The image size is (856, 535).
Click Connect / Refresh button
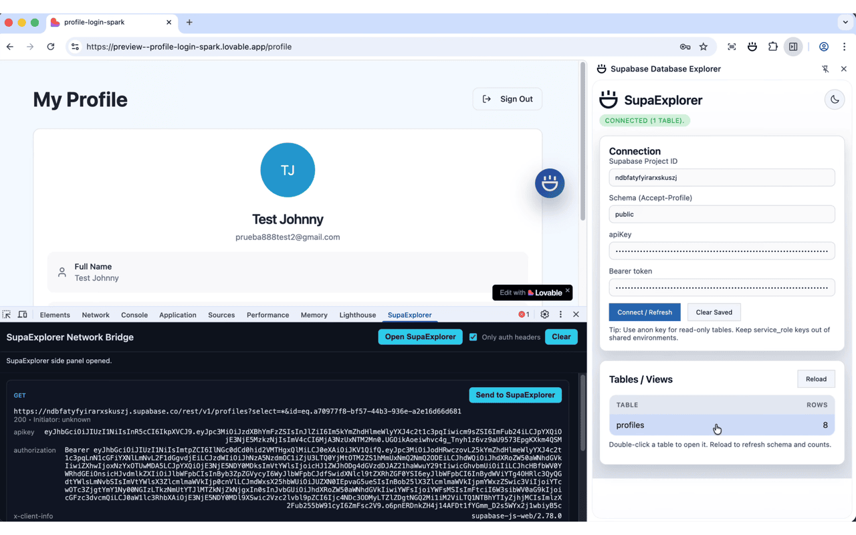[645, 312]
